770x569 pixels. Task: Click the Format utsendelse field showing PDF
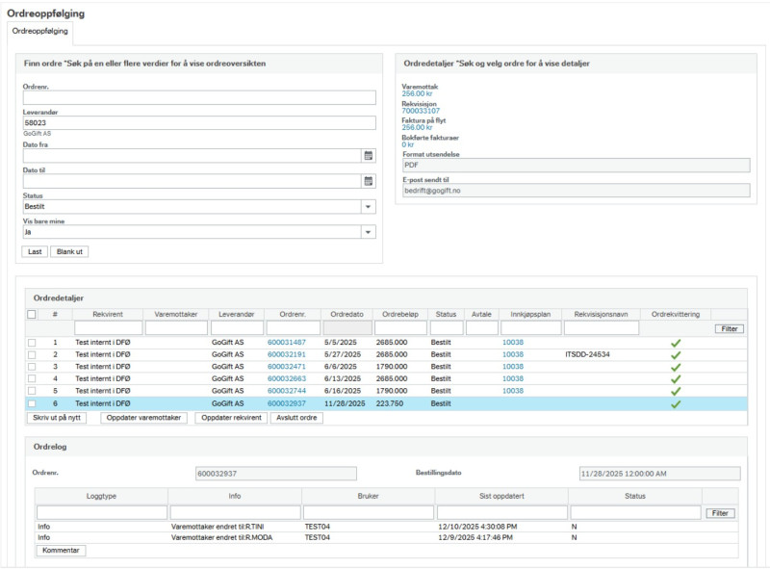pos(576,165)
